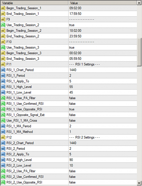Edit the End_Trading_Session_3 value 05:59:50

click(75, 59)
